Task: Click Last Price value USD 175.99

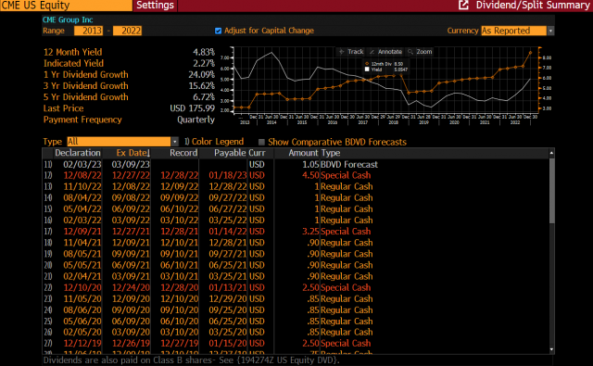Action: click(x=192, y=108)
